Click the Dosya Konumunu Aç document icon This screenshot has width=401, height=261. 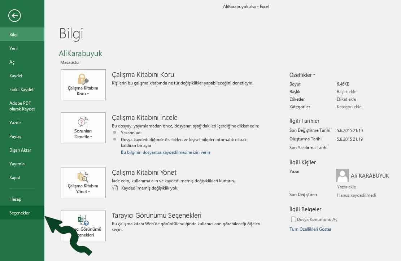293,219
